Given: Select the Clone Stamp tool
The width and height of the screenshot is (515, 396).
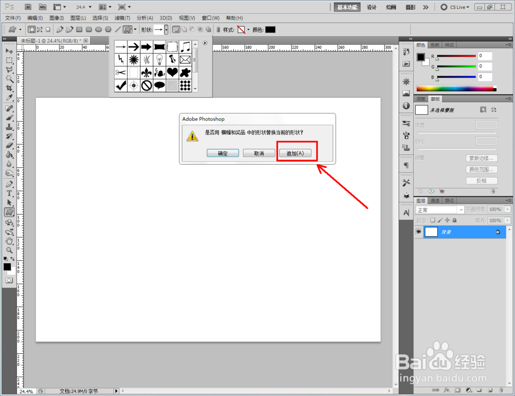Looking at the screenshot, I should (9, 127).
